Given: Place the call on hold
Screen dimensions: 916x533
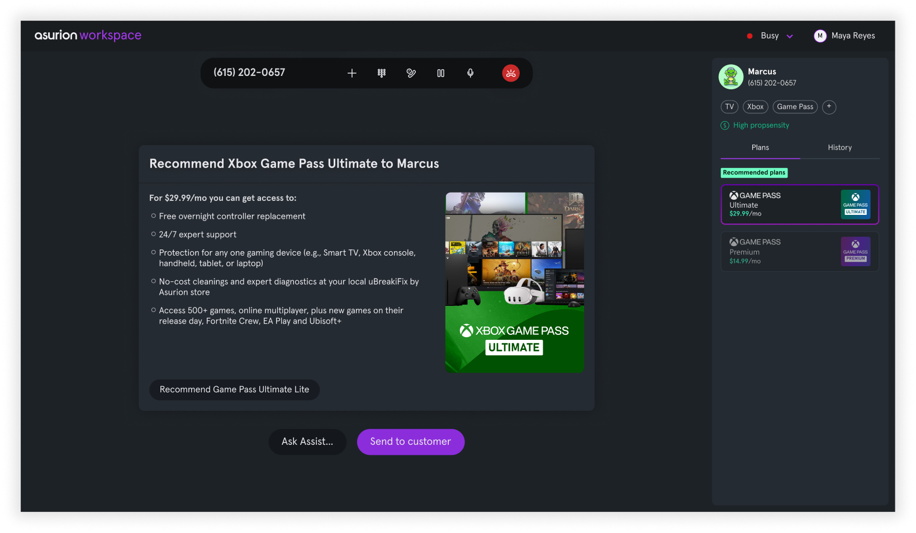Looking at the screenshot, I should [440, 73].
